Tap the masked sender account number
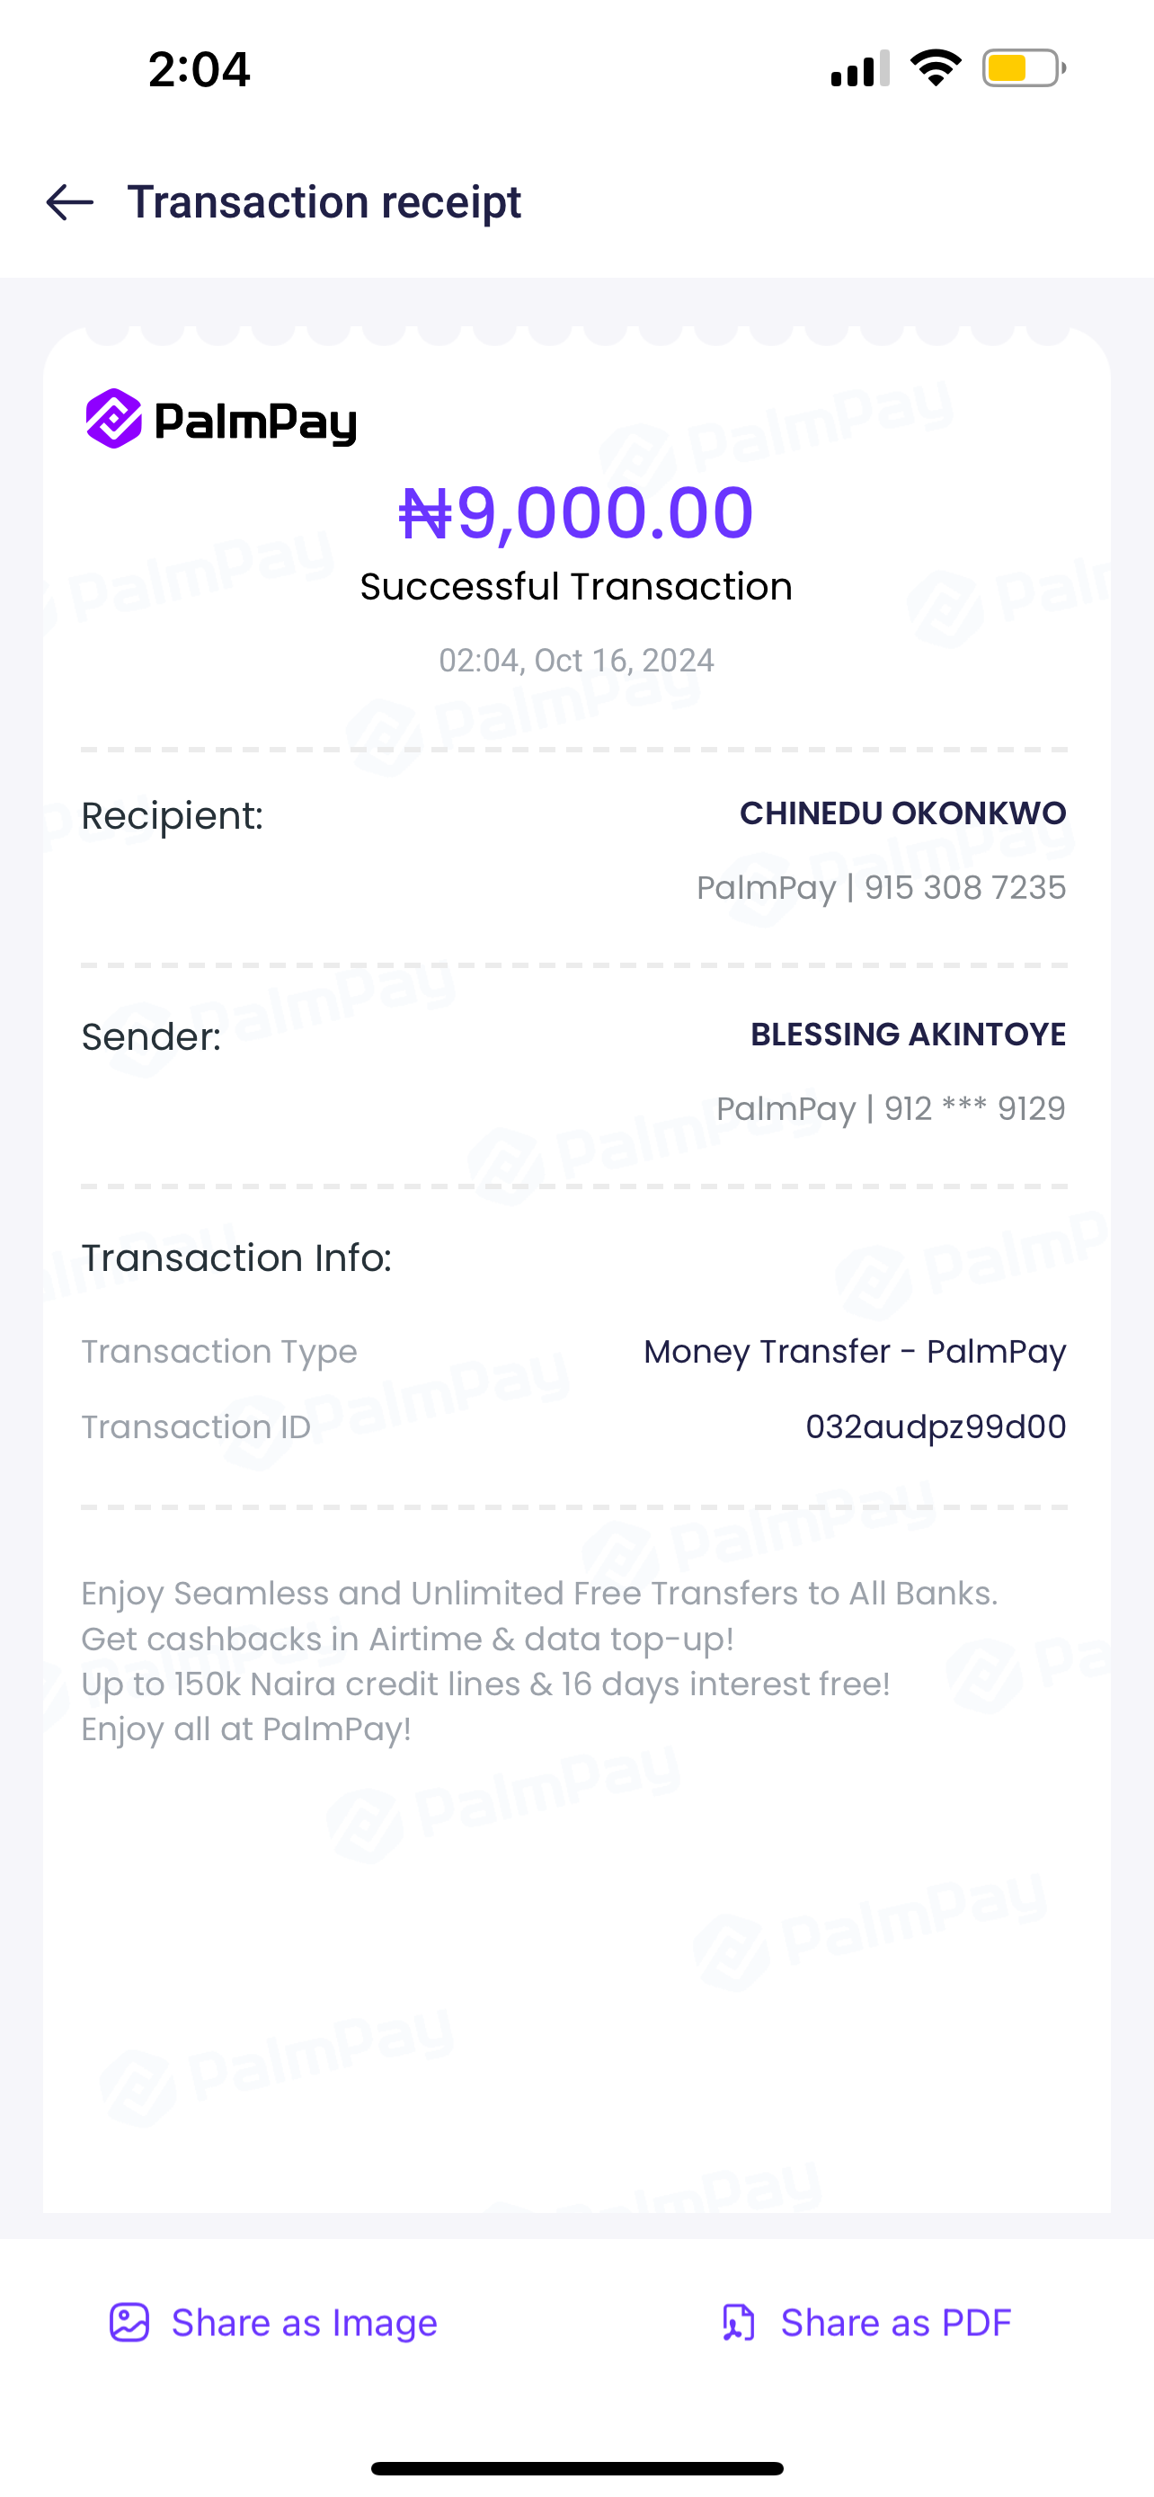This screenshot has width=1154, height=2497. pos(973,1108)
